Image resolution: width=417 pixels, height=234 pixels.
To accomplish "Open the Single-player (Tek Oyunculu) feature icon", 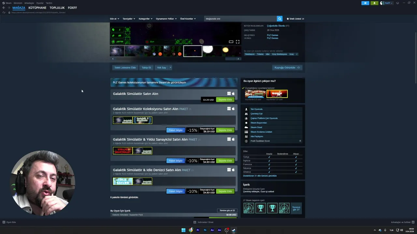I will pyautogui.click(x=246, y=109).
